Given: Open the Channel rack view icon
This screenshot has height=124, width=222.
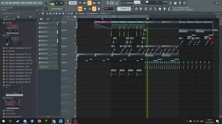Looking at the screenshot, I should click(x=146, y=9).
